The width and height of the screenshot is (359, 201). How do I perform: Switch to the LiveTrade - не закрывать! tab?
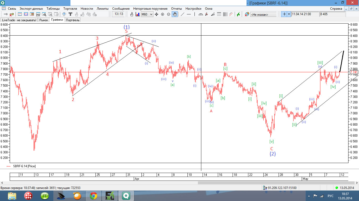click(19, 20)
